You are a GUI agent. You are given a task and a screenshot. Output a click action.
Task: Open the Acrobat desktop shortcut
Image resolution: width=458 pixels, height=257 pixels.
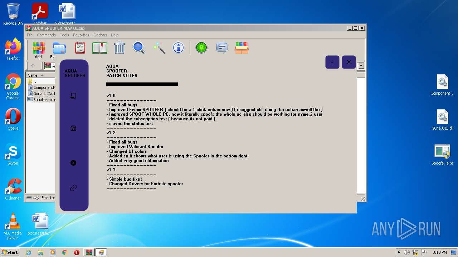(x=40, y=14)
